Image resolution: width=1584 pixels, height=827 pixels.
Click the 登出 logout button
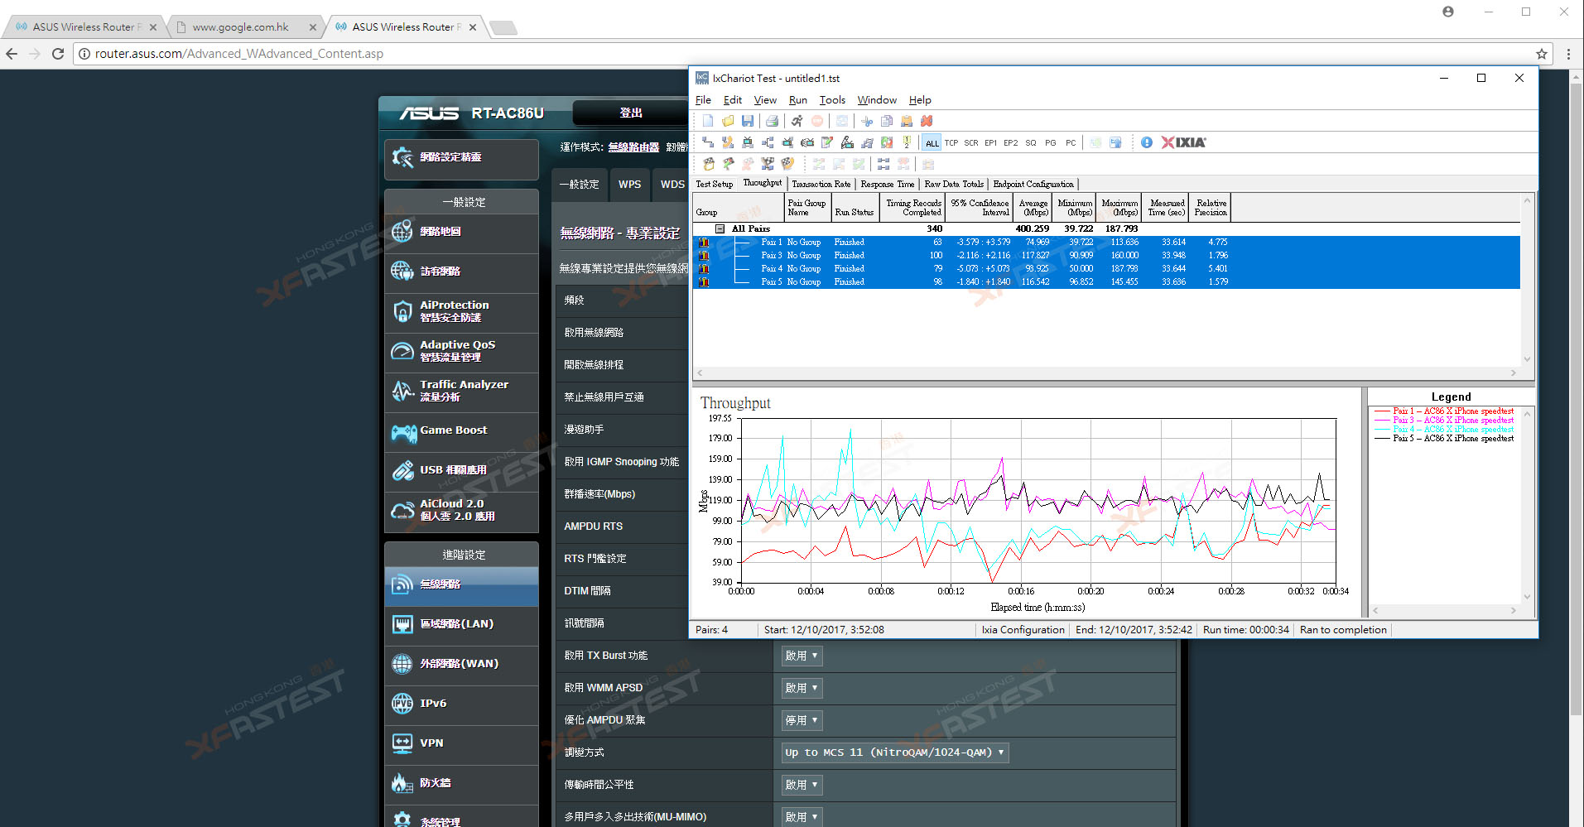tap(631, 113)
